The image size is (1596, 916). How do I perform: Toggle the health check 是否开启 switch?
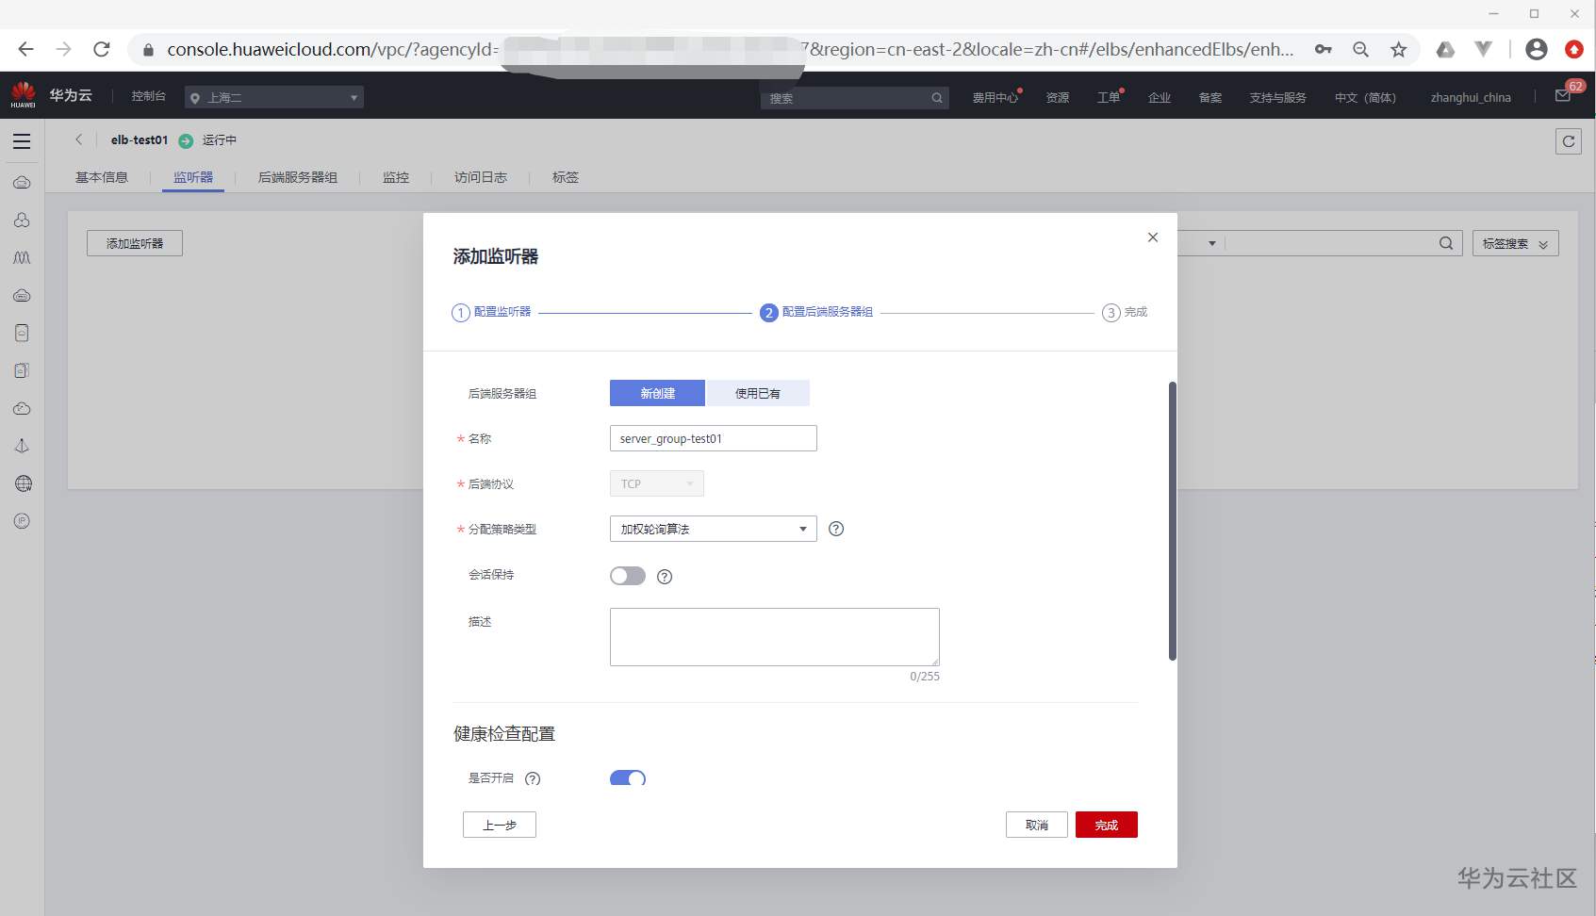click(628, 777)
